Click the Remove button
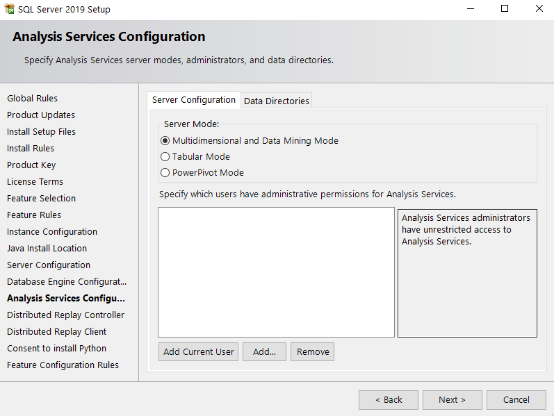The height and width of the screenshot is (416, 554). (312, 351)
